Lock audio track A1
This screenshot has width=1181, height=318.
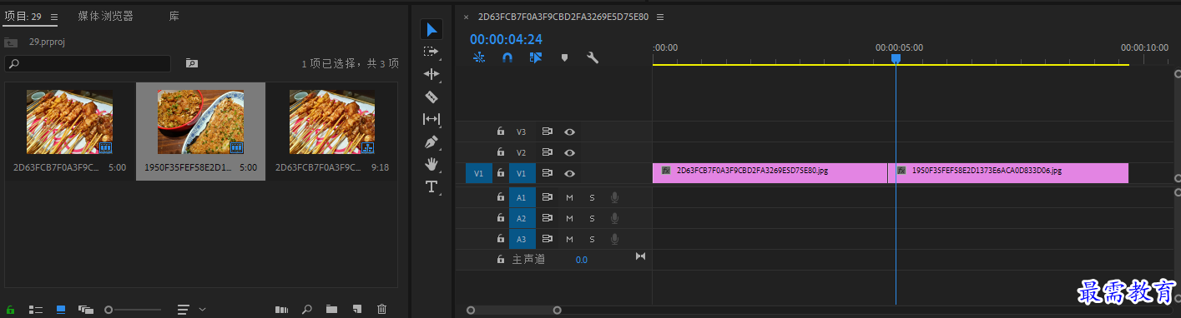(500, 197)
